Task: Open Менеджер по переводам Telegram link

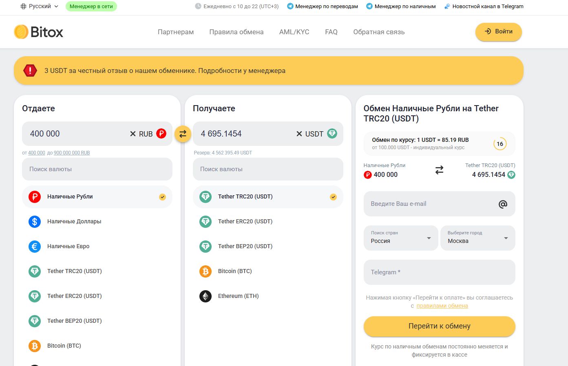Action: (x=323, y=6)
